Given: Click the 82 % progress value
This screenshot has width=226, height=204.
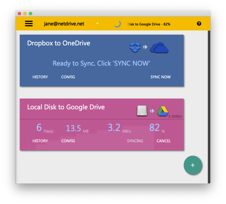Looking at the screenshot, I should click(157, 128).
